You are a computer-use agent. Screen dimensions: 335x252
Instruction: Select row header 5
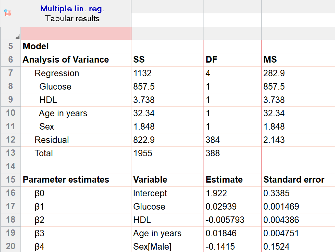[x=11, y=46]
